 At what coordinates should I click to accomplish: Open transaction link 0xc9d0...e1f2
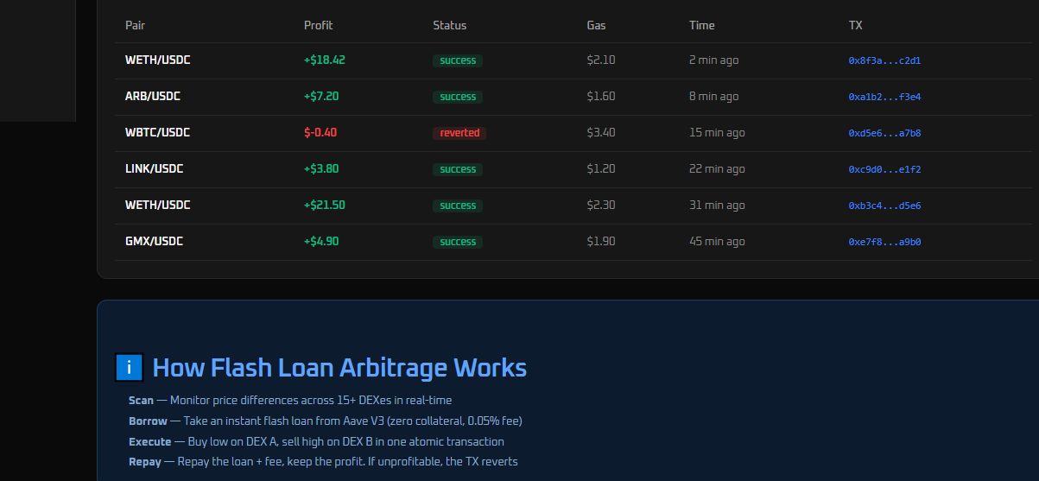click(884, 169)
